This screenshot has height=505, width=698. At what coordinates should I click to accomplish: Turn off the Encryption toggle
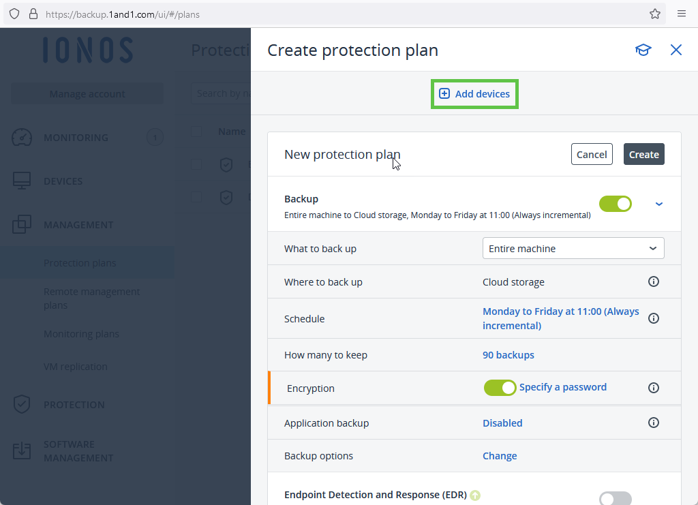(500, 388)
